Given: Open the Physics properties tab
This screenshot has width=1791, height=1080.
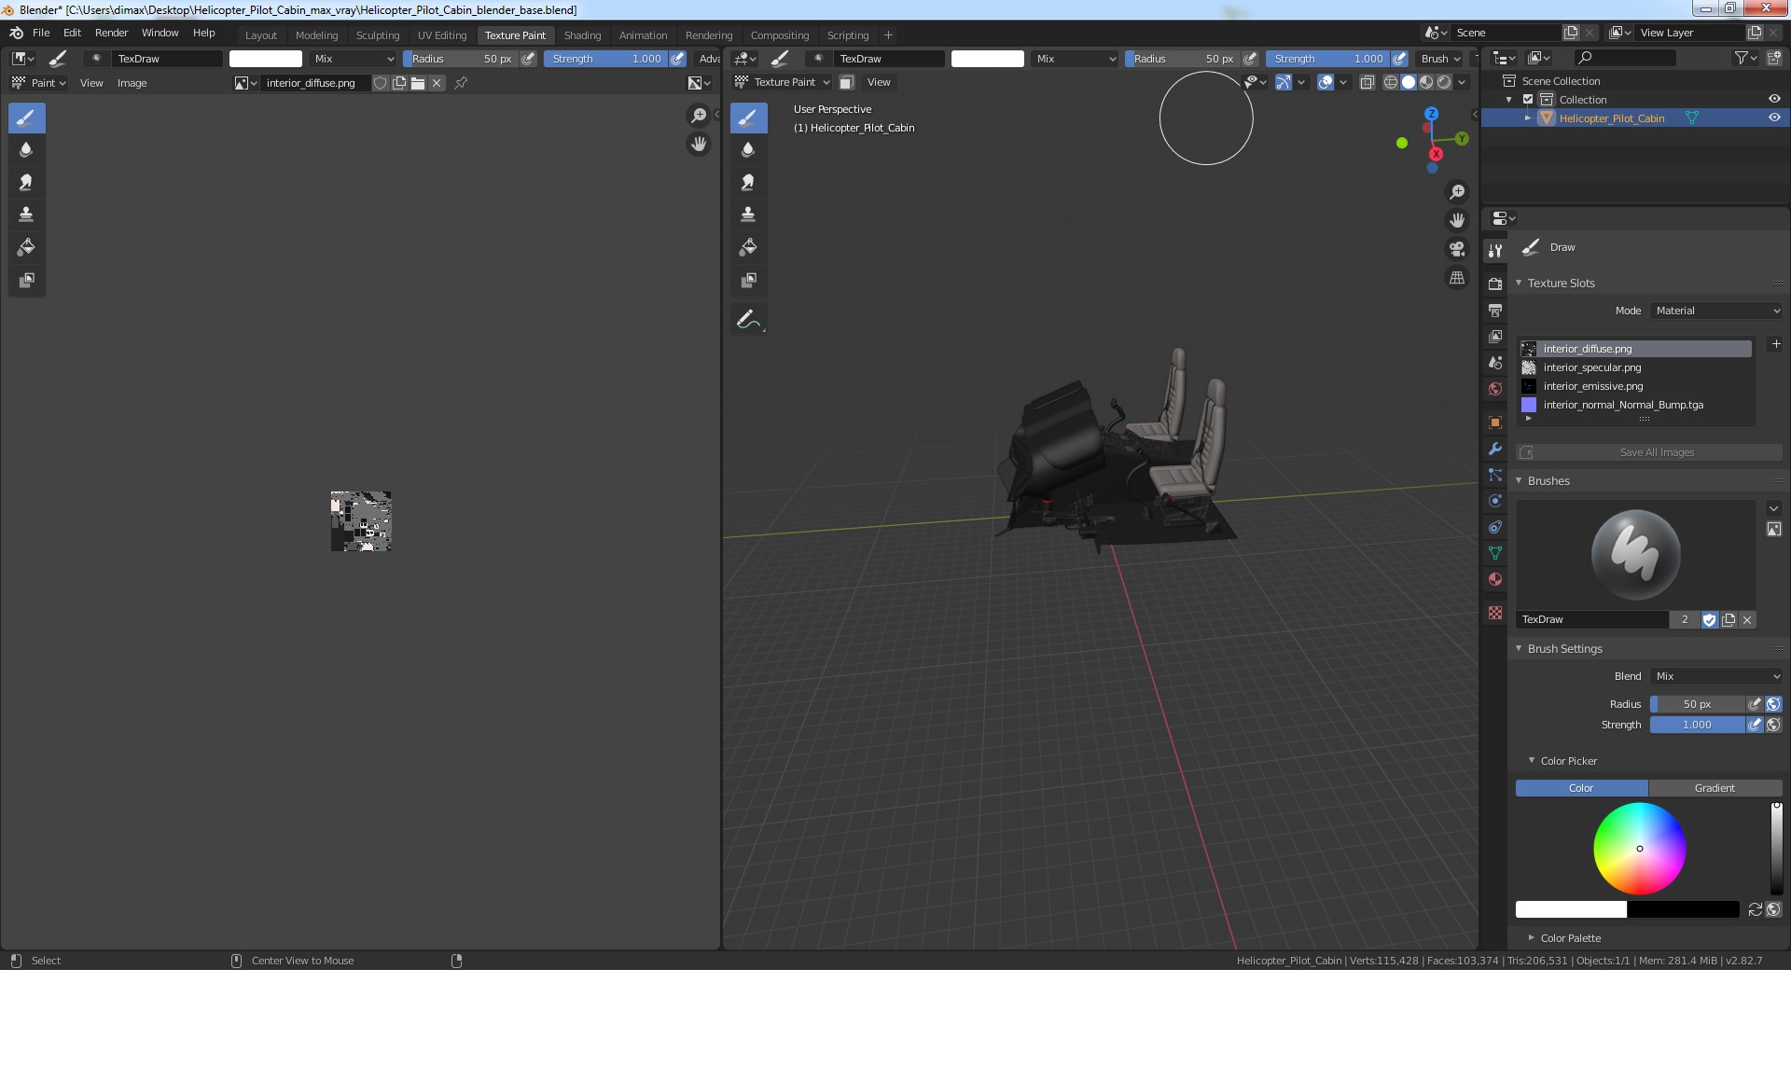Looking at the screenshot, I should click(1495, 501).
